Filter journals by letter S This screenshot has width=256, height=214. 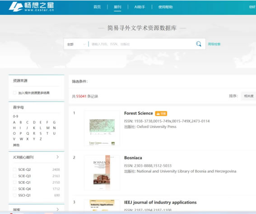[x=41, y=133]
